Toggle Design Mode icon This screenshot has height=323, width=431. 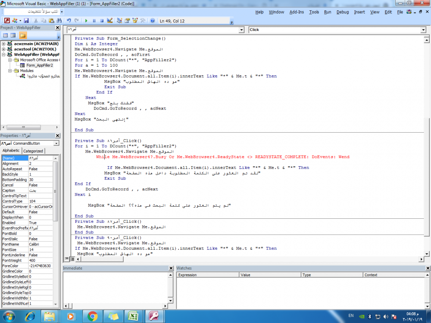[109, 21]
